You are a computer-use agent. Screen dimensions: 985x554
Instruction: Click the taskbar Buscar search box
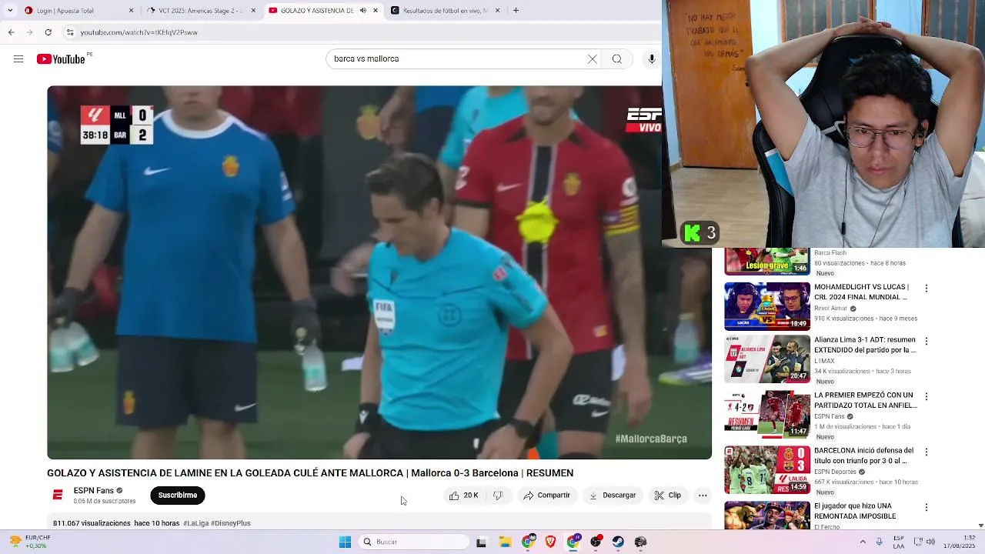point(414,542)
